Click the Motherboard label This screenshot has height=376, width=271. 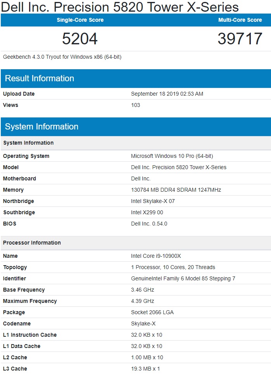[19, 178]
